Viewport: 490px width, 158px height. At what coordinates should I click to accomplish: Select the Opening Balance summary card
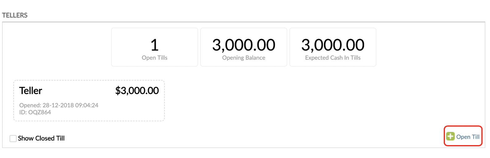point(243,47)
